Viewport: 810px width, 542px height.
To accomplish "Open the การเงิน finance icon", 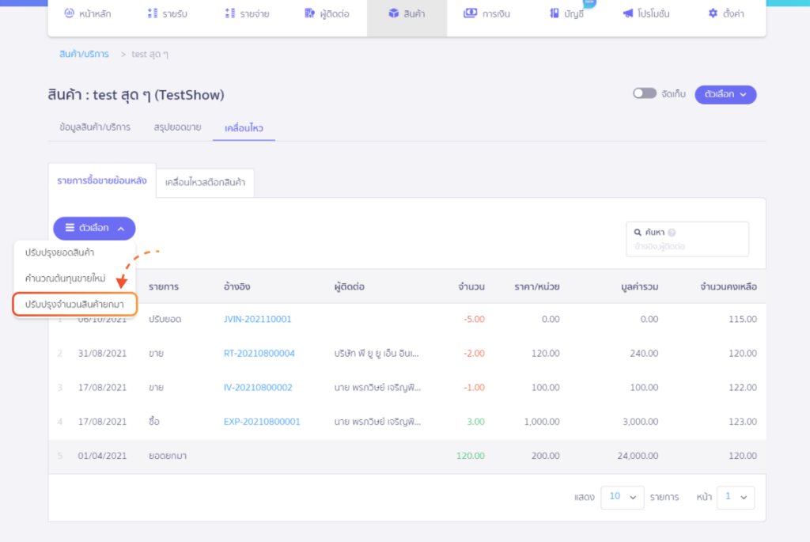I will coord(470,13).
